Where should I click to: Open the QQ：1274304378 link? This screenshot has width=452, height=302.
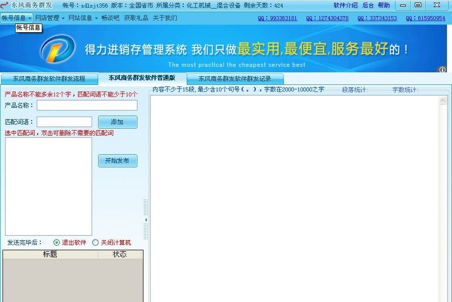coord(327,18)
